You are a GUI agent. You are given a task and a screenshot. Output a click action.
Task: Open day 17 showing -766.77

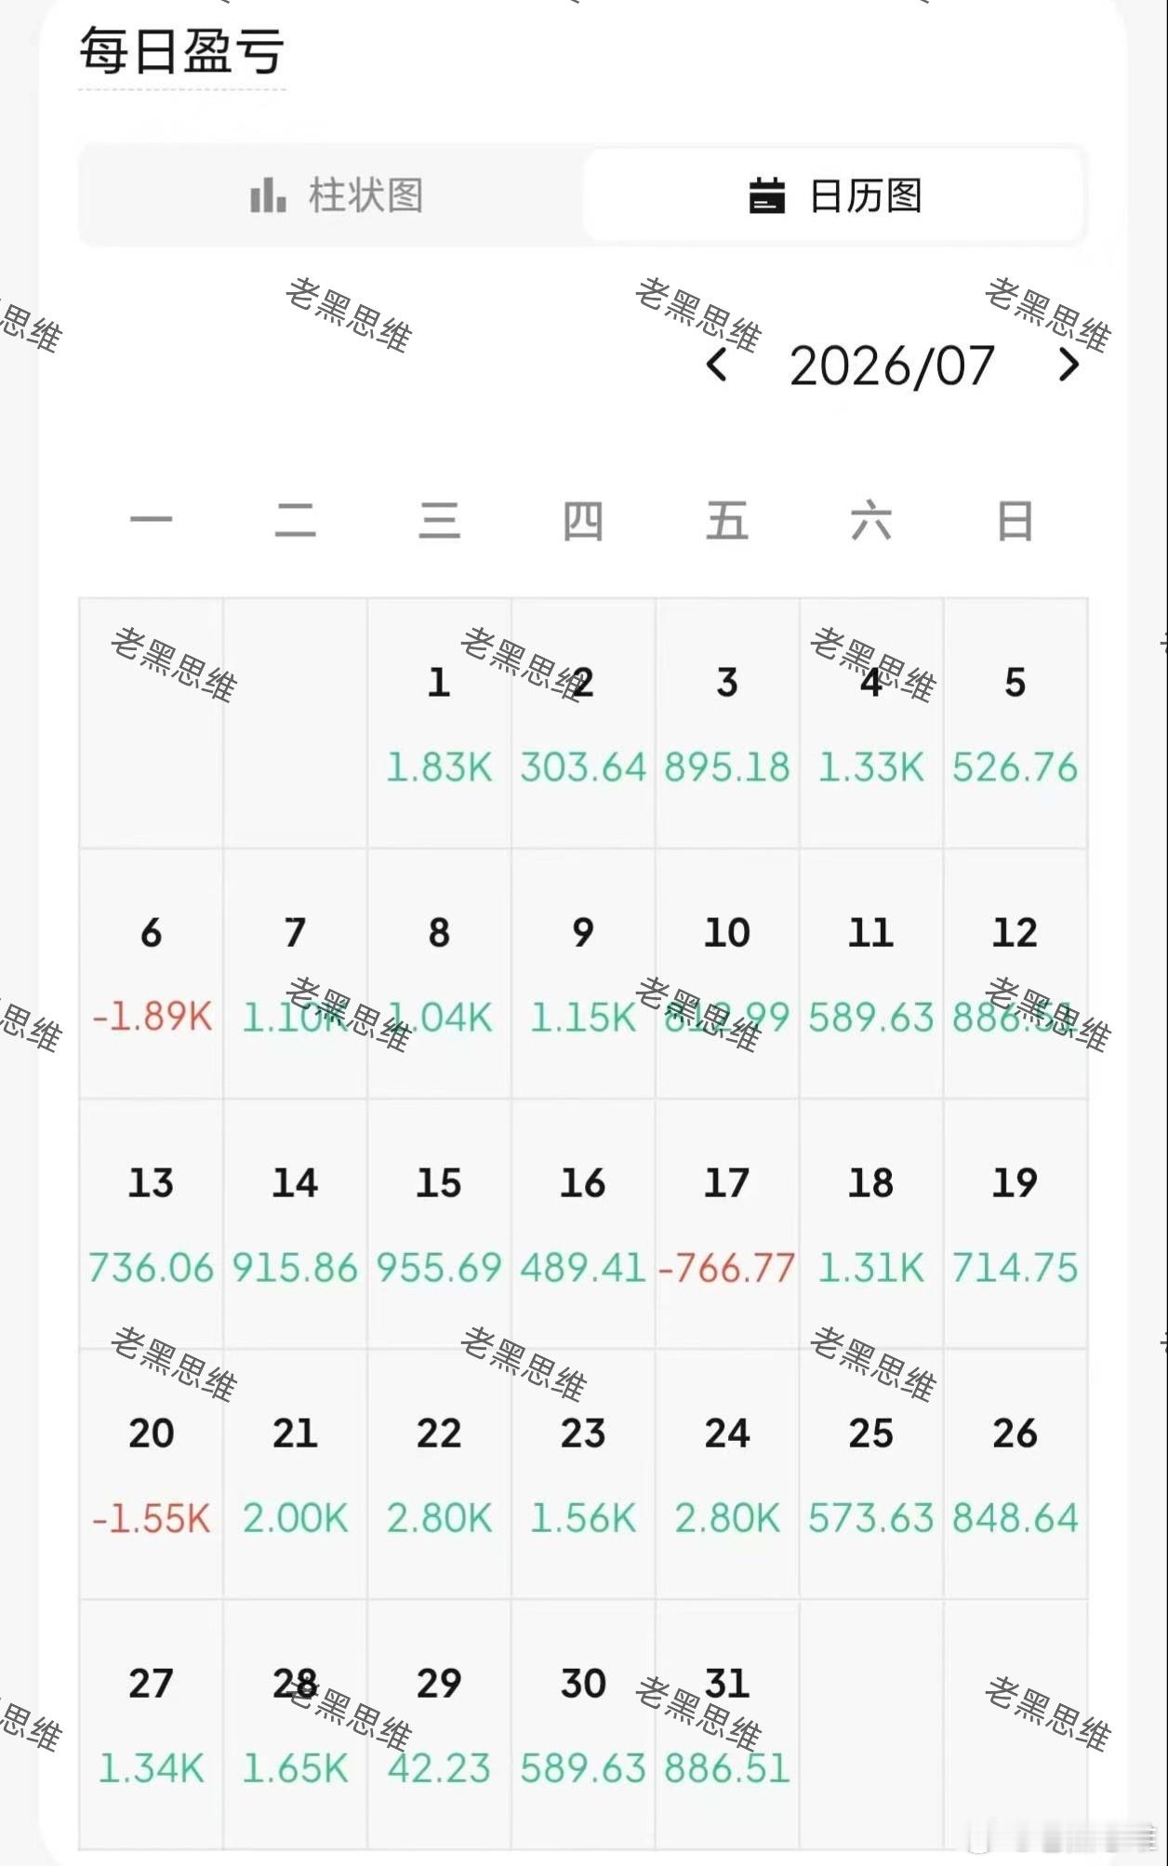727,1224
